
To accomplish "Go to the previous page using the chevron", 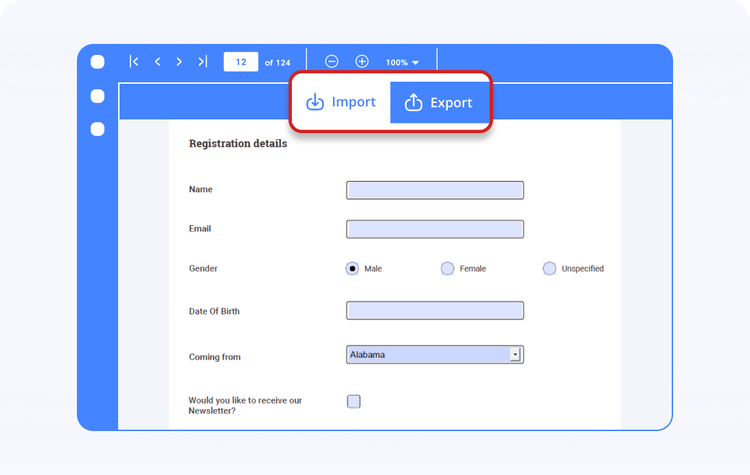I will point(157,61).
